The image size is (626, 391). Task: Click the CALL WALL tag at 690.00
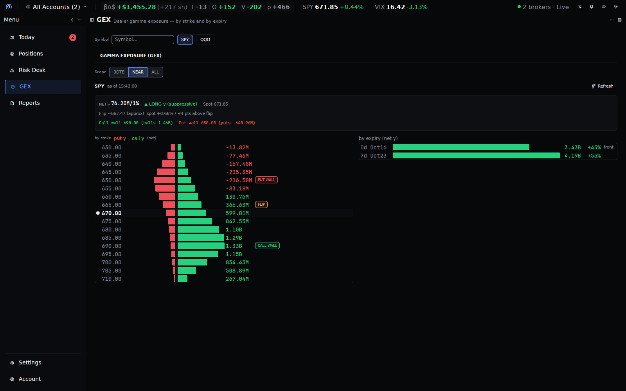(x=267, y=246)
